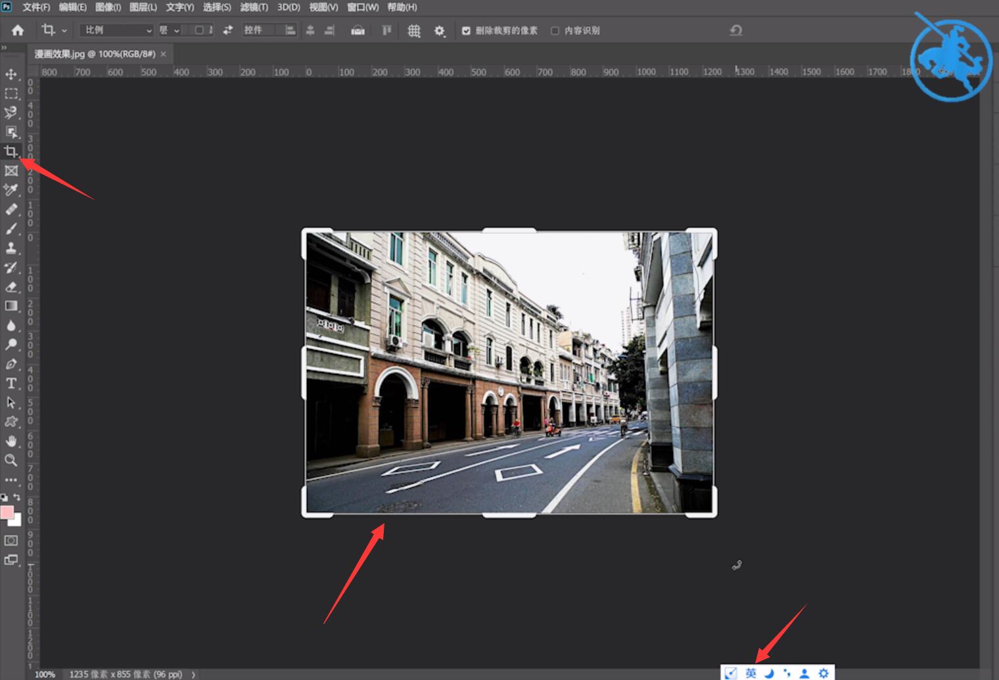Open the crop ratio preset dropdown
999x680 pixels.
pos(116,30)
